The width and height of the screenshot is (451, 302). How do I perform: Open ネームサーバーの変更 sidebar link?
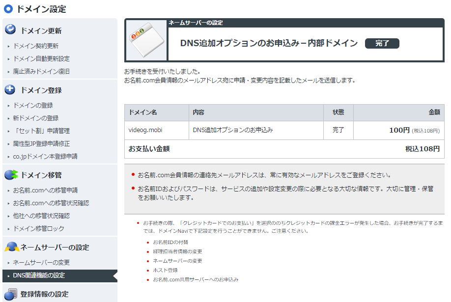(41, 263)
